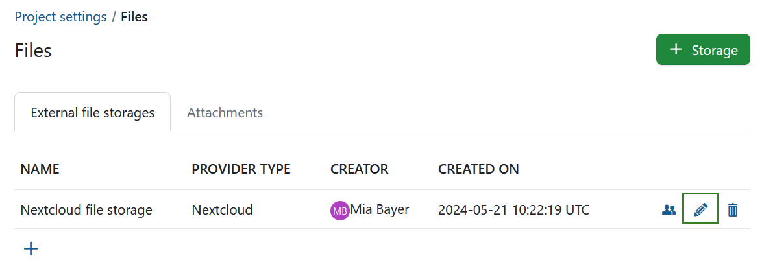Click the Files breadcrumb item

click(x=134, y=17)
